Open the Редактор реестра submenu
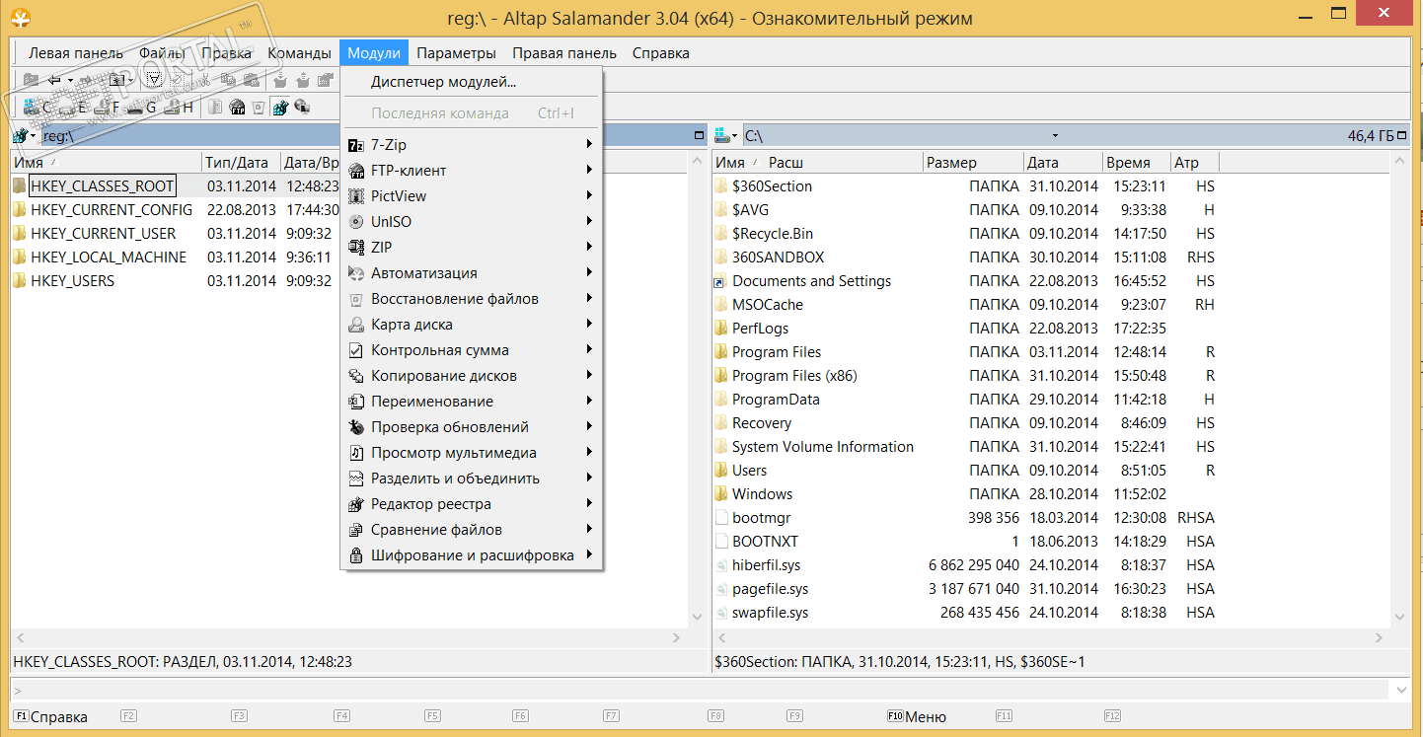This screenshot has height=737, width=1423. [472, 503]
